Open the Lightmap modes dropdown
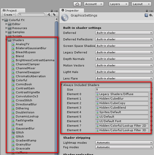The height and width of the screenshot is (155, 154). point(124,143)
